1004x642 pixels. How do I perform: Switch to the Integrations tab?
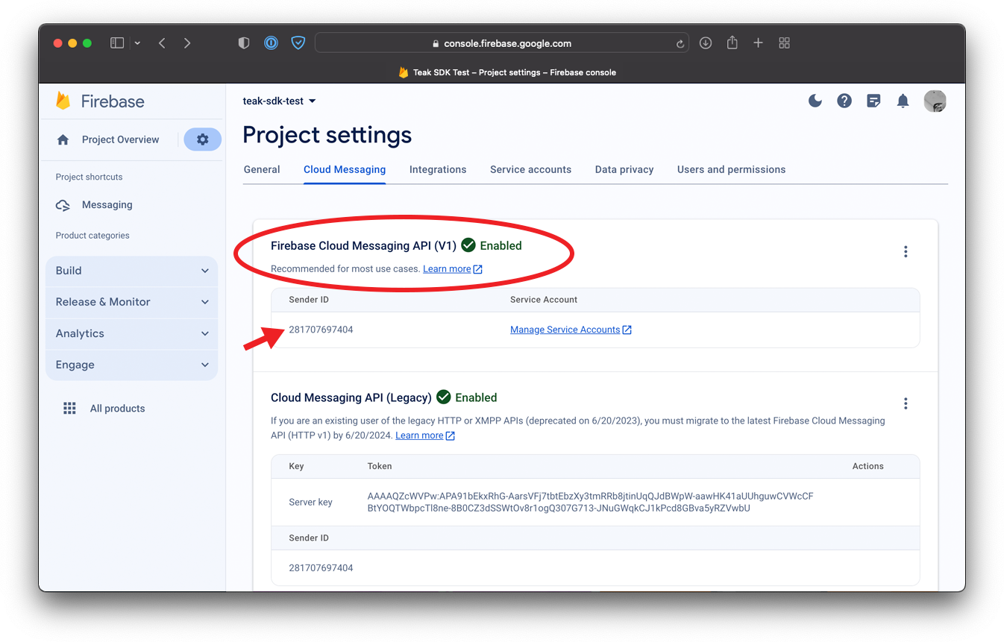pos(438,169)
